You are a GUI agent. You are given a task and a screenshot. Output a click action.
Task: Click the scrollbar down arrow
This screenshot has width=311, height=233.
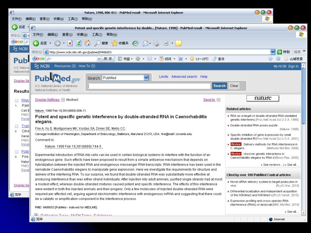tap(303, 213)
